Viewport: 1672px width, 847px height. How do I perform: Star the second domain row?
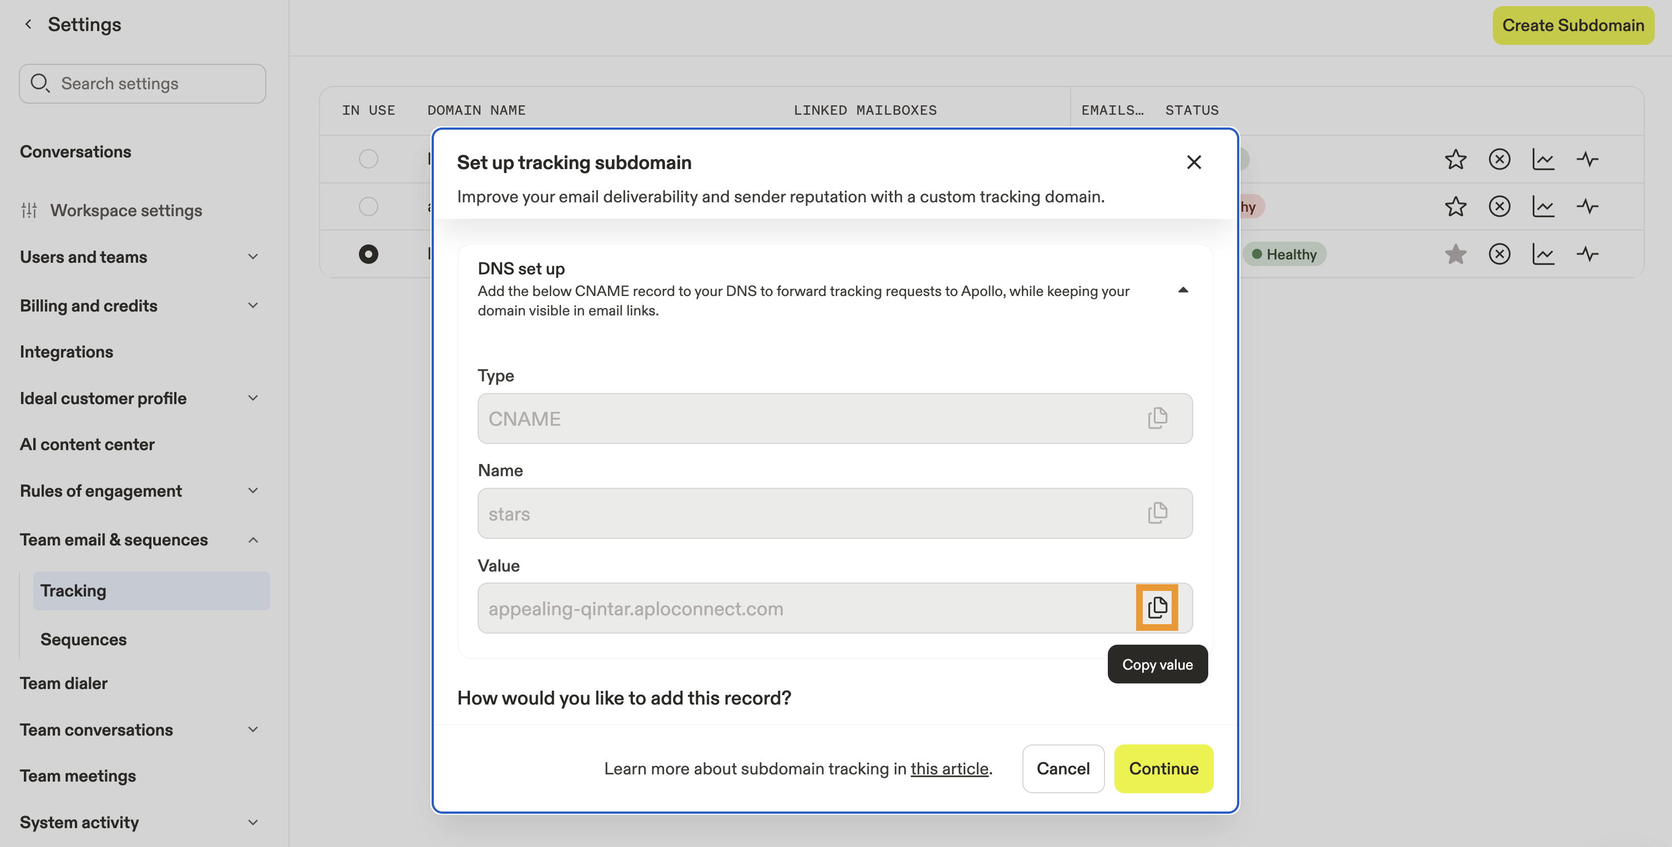click(1455, 206)
